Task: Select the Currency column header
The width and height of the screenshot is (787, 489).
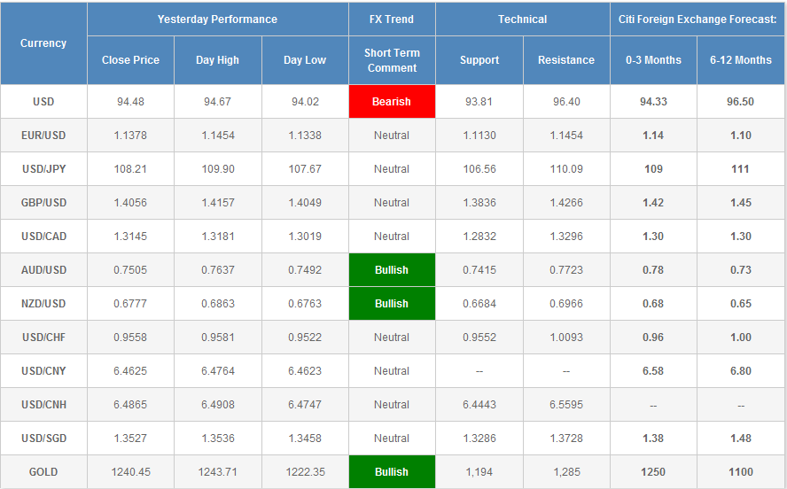Action: (43, 43)
